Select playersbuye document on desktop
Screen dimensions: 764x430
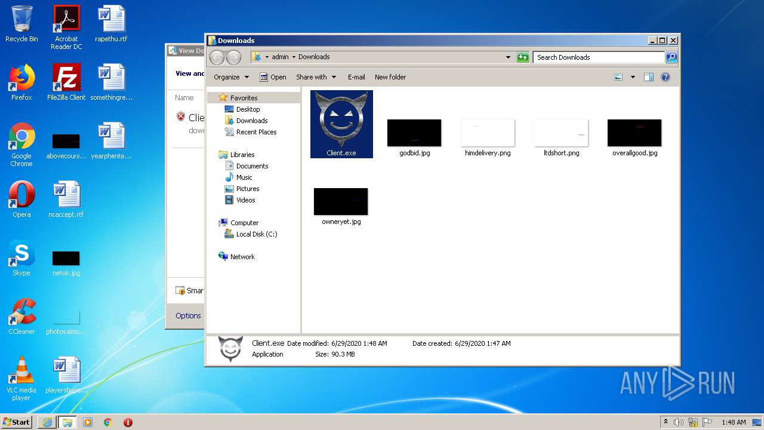[66, 375]
